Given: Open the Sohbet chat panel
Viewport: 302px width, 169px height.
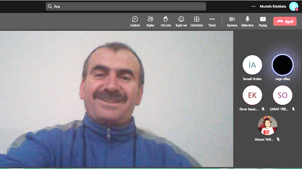Looking at the screenshot, I should point(135,21).
